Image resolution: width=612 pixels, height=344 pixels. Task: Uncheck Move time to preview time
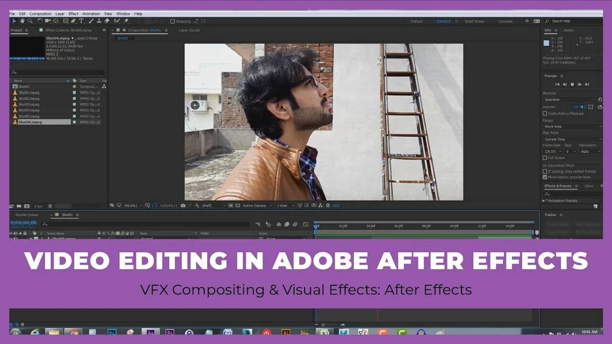545,177
